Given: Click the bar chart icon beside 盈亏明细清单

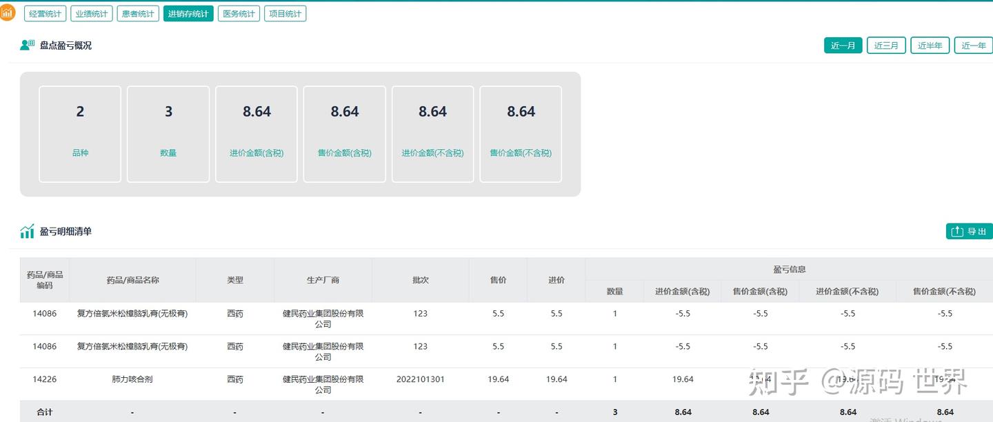Looking at the screenshot, I should (x=26, y=231).
